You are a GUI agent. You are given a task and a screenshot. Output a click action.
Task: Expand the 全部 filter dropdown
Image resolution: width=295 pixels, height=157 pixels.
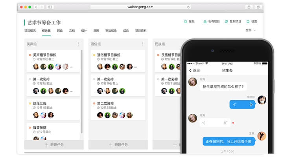251,30
